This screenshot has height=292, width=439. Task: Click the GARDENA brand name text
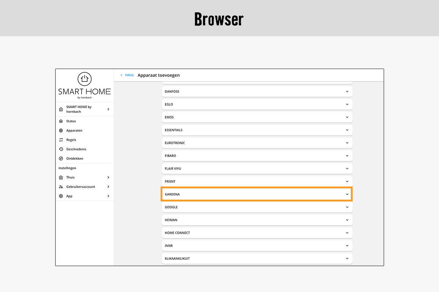point(172,194)
